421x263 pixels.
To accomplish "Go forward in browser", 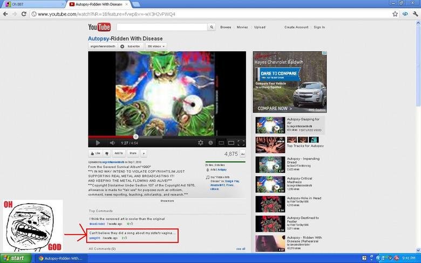I will coord(15,14).
